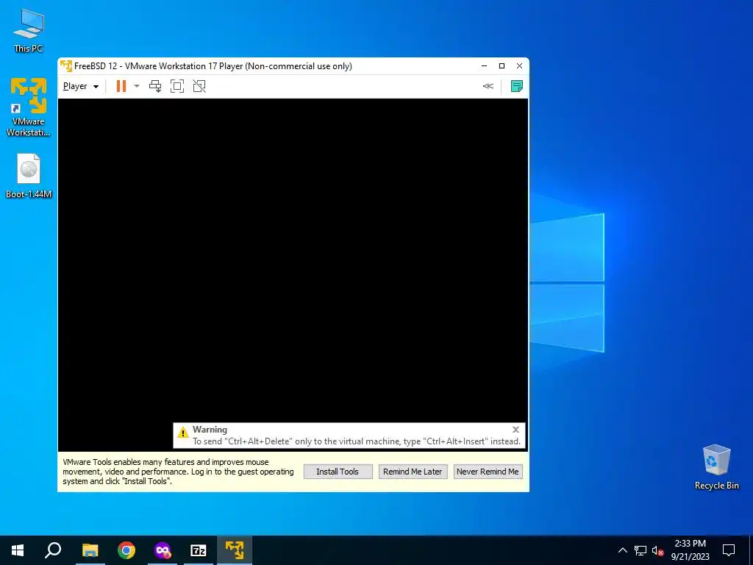This screenshot has width=753, height=565.
Task: Click the VMware Tools description text
Action: coord(178,472)
